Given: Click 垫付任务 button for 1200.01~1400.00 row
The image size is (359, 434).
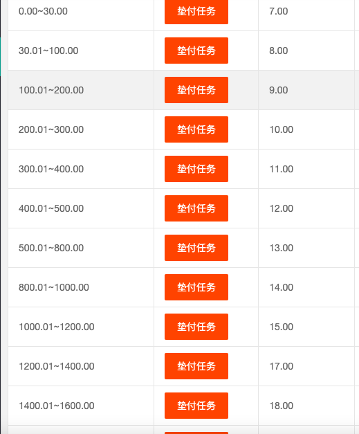Looking at the screenshot, I should pyautogui.click(x=196, y=366).
